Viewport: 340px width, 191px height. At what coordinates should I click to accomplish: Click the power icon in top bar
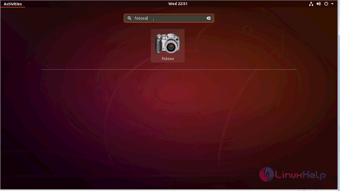click(x=326, y=4)
